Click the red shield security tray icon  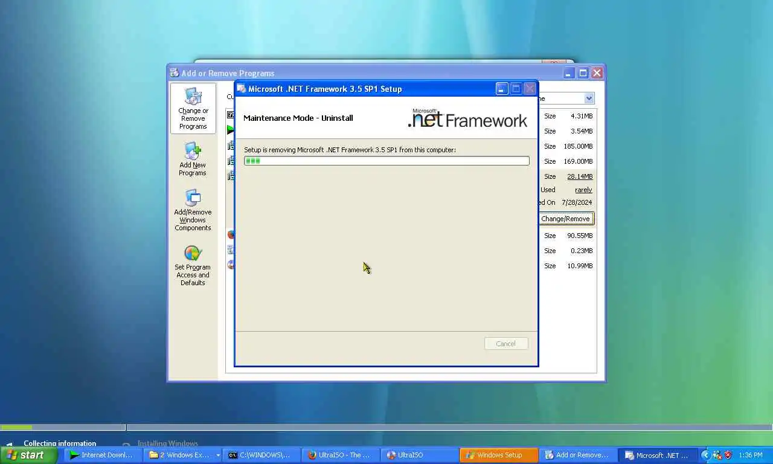728,455
